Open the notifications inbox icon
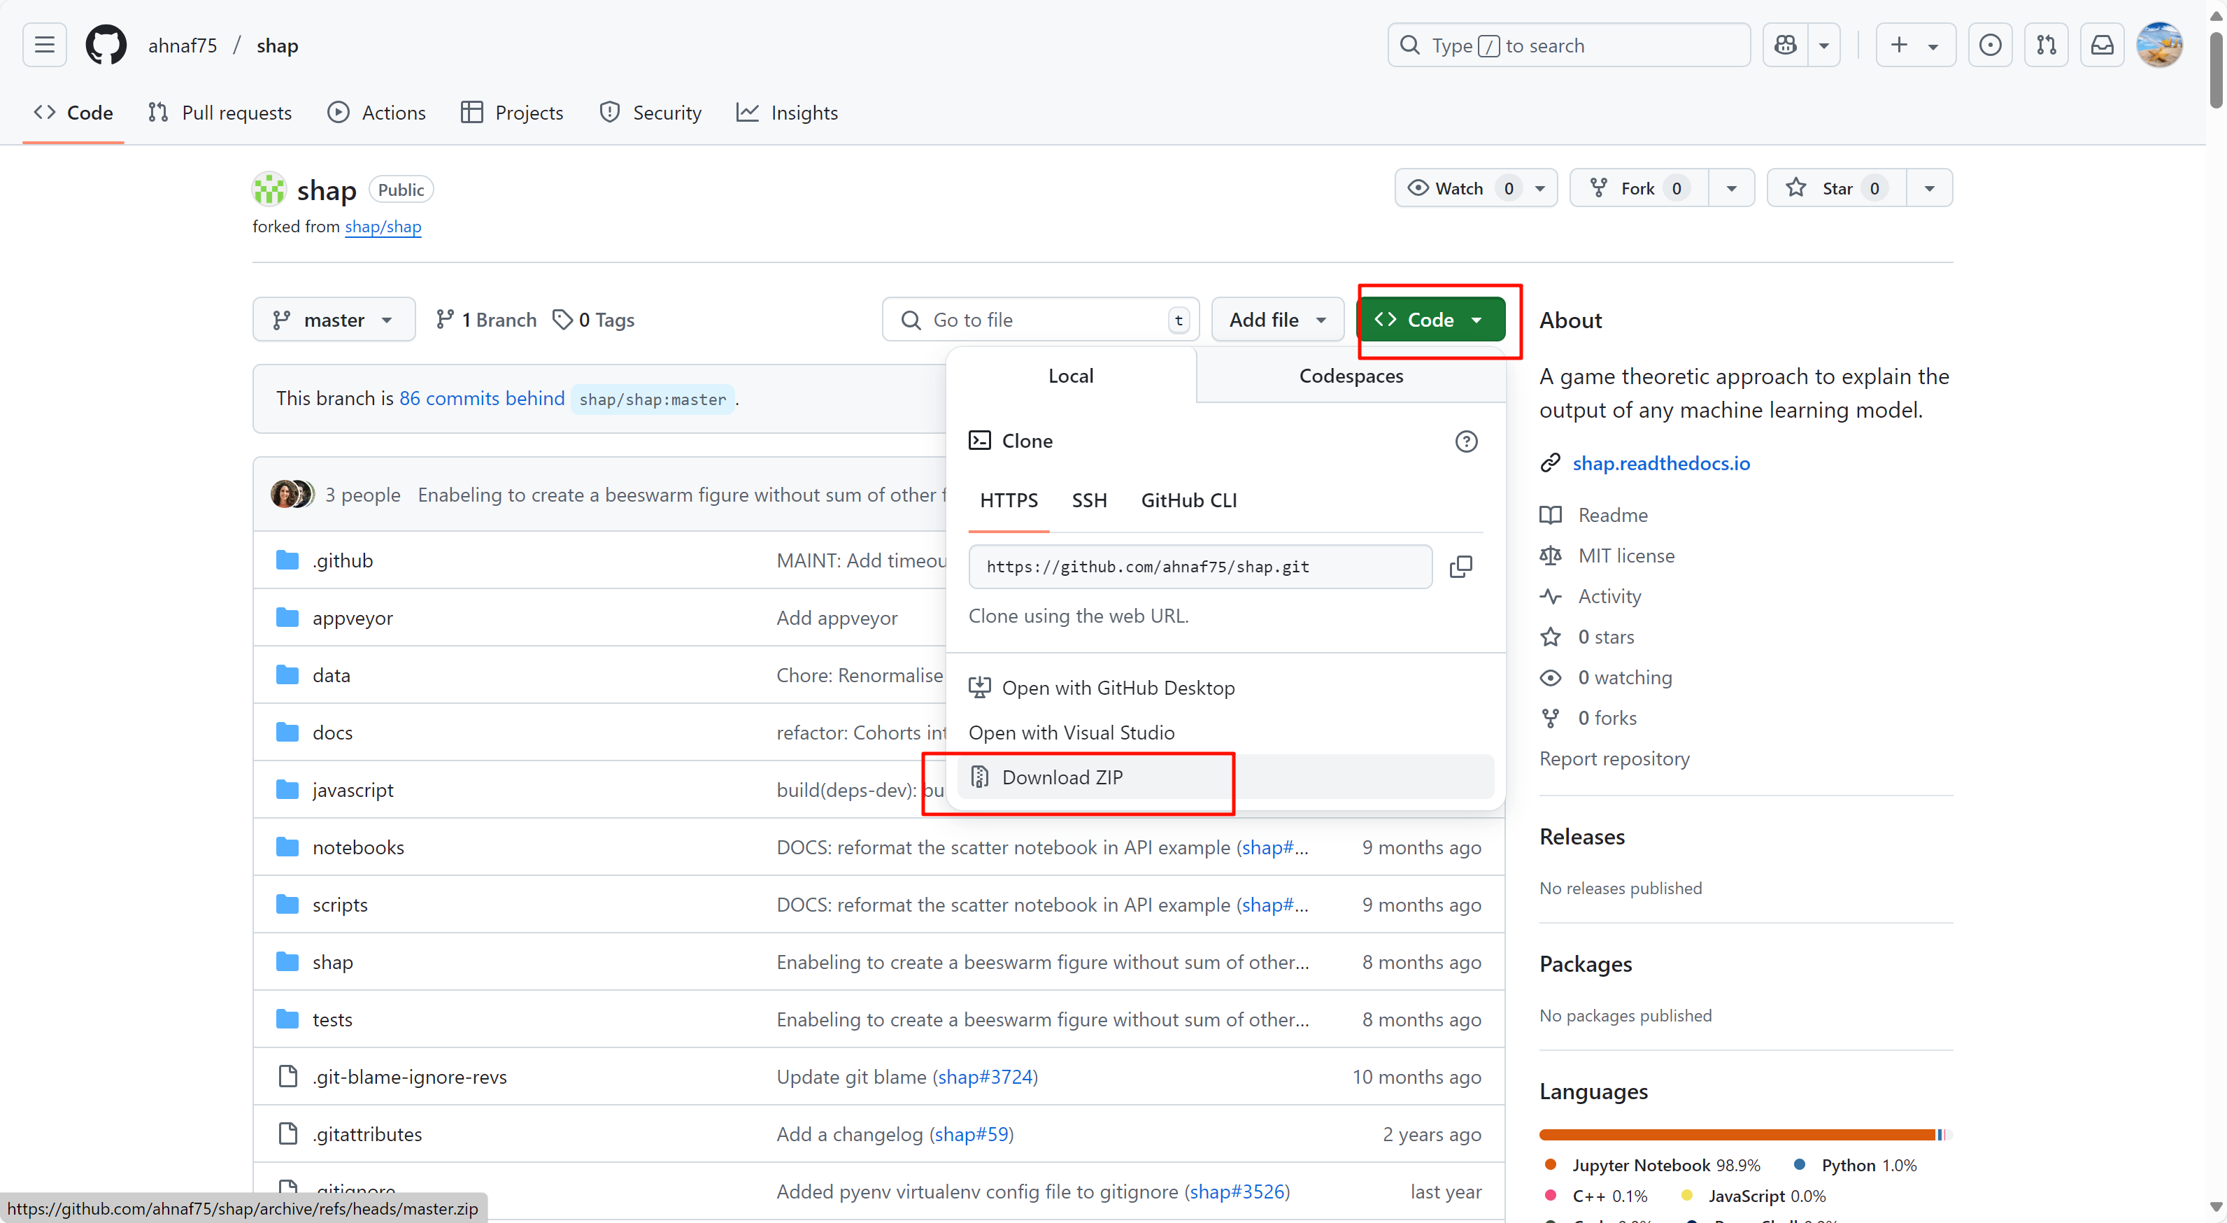The height and width of the screenshot is (1223, 2227). 2102,45
